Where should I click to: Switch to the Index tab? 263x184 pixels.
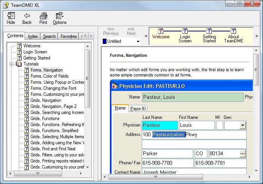pos(33,36)
